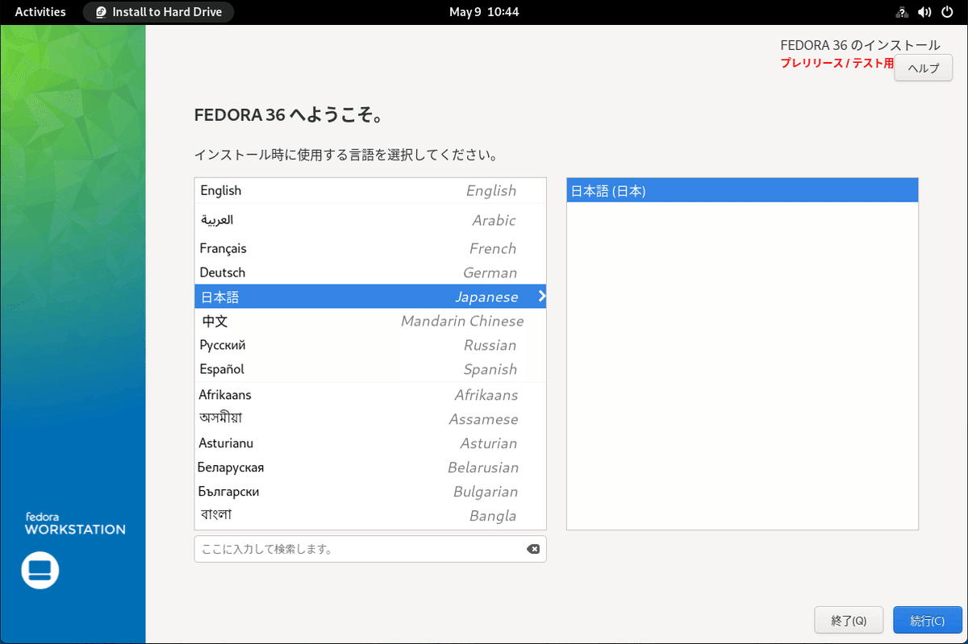
Task: Click the volume speaker icon in top bar
Action: [x=924, y=12]
